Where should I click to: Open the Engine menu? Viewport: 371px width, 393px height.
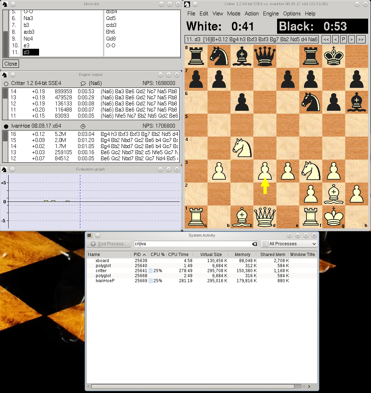(271, 14)
